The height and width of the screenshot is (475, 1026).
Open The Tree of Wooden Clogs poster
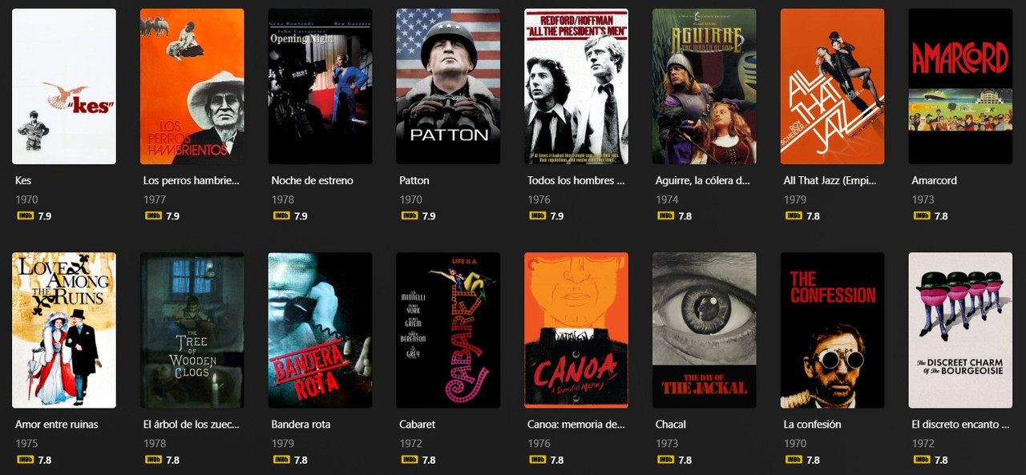(x=192, y=330)
